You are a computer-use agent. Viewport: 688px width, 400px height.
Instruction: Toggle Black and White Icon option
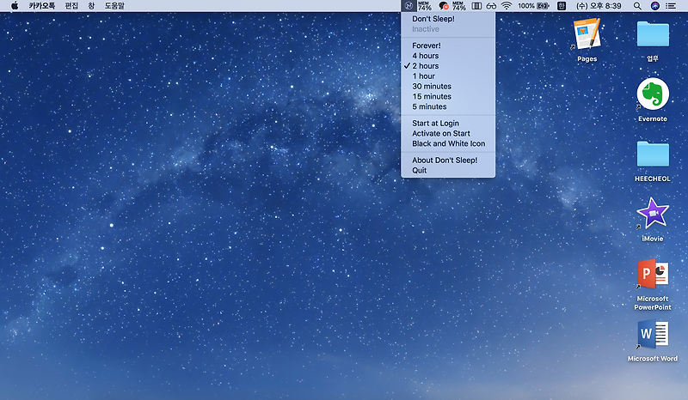[x=448, y=143]
